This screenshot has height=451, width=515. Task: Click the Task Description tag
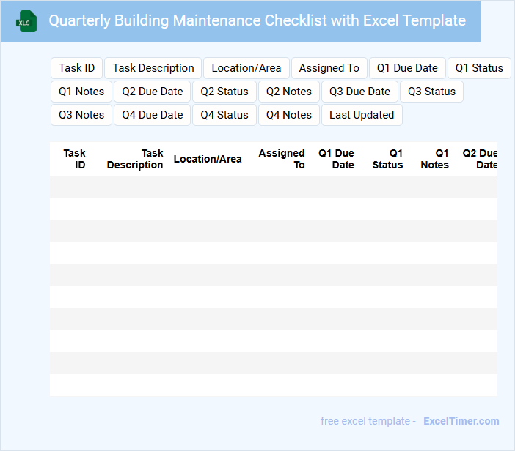[153, 68]
